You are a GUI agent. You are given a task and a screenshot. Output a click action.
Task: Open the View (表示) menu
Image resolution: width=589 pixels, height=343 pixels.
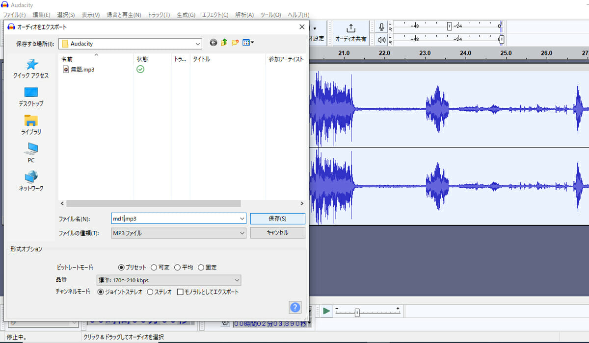90,15
